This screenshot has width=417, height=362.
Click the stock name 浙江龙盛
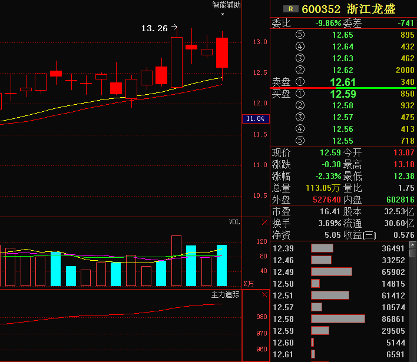(371, 9)
